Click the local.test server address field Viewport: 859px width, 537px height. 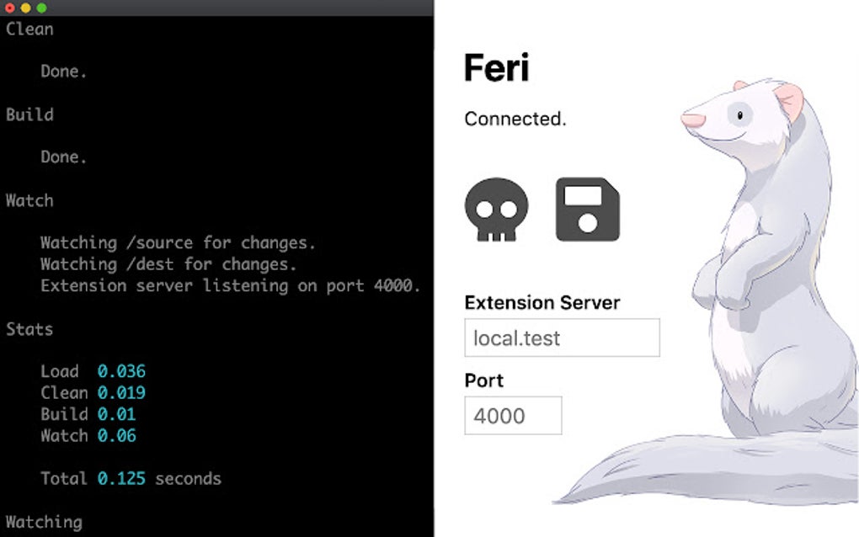click(x=561, y=338)
